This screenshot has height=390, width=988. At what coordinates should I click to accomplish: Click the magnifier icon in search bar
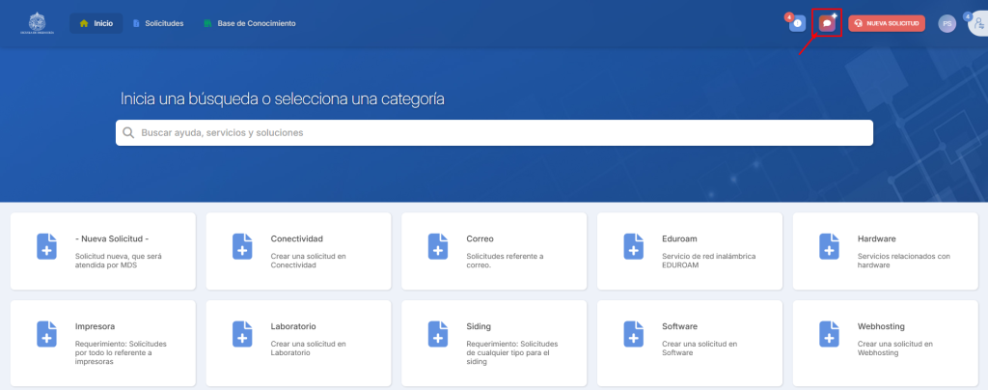[x=127, y=132]
